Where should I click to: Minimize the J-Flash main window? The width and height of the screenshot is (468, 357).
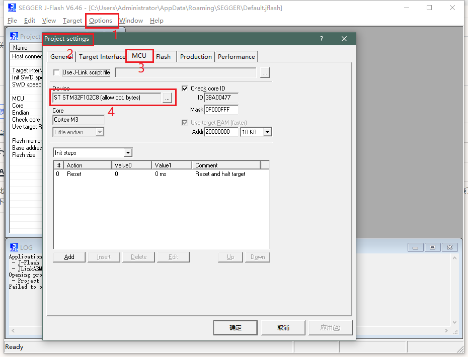point(407,8)
